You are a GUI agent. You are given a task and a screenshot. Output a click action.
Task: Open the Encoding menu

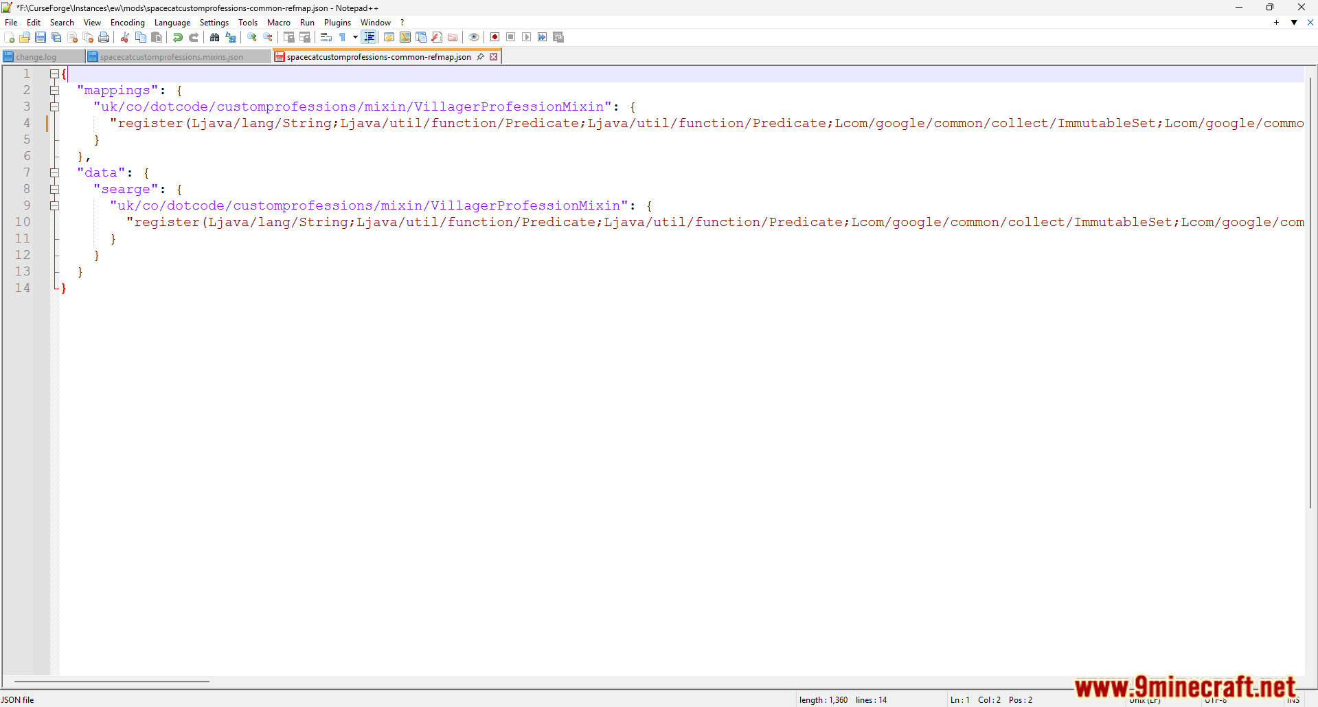[128, 23]
